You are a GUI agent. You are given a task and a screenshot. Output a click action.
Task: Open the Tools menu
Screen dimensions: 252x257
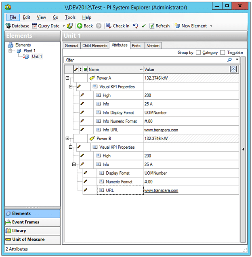[70, 17]
